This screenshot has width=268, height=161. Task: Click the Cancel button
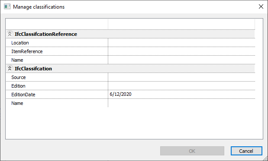point(246,151)
